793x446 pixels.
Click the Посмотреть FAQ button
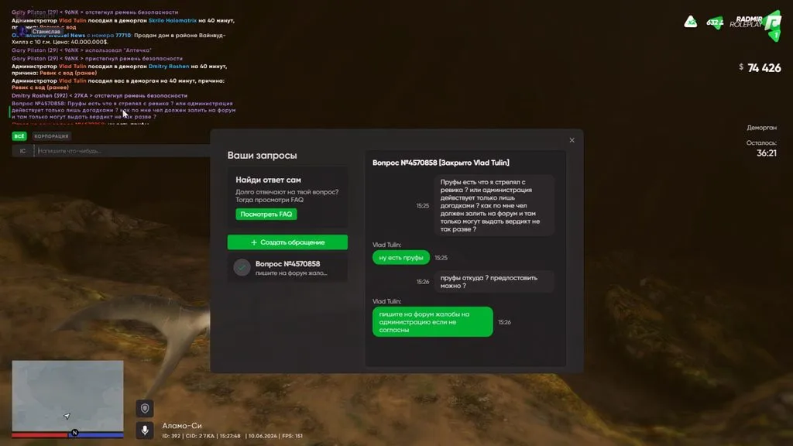pyautogui.click(x=266, y=214)
